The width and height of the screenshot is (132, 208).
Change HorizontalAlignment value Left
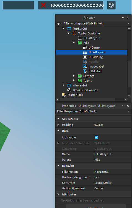[112, 177]
